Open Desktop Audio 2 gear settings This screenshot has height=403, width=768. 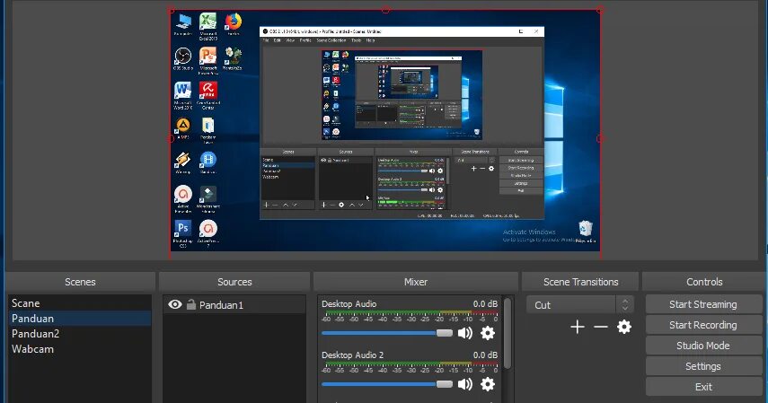pyautogui.click(x=488, y=384)
